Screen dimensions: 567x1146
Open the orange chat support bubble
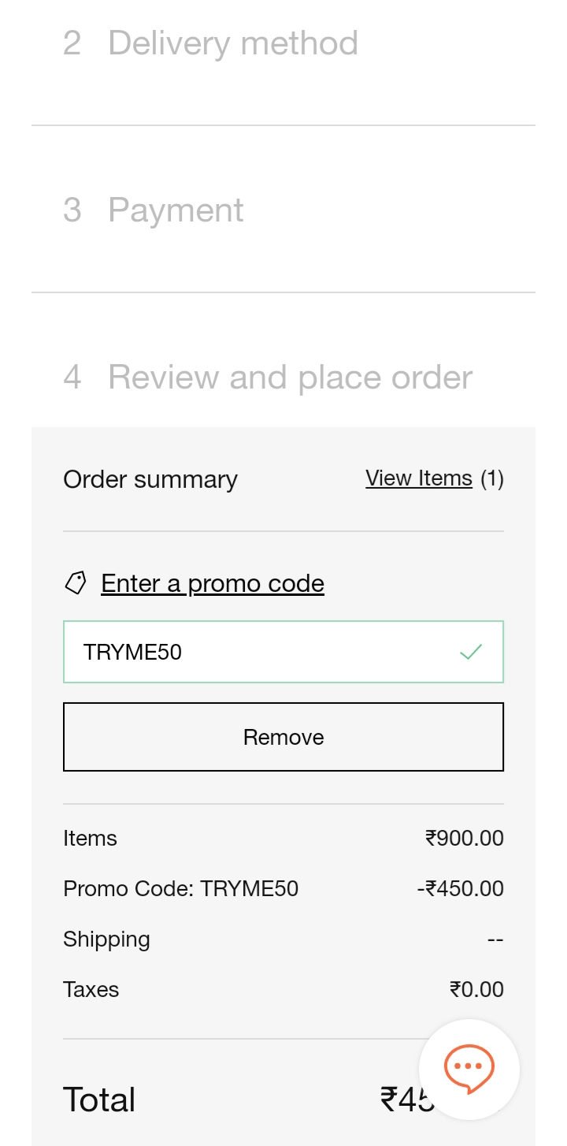(x=469, y=1069)
